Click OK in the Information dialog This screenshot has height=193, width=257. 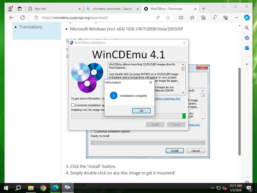tap(141, 111)
